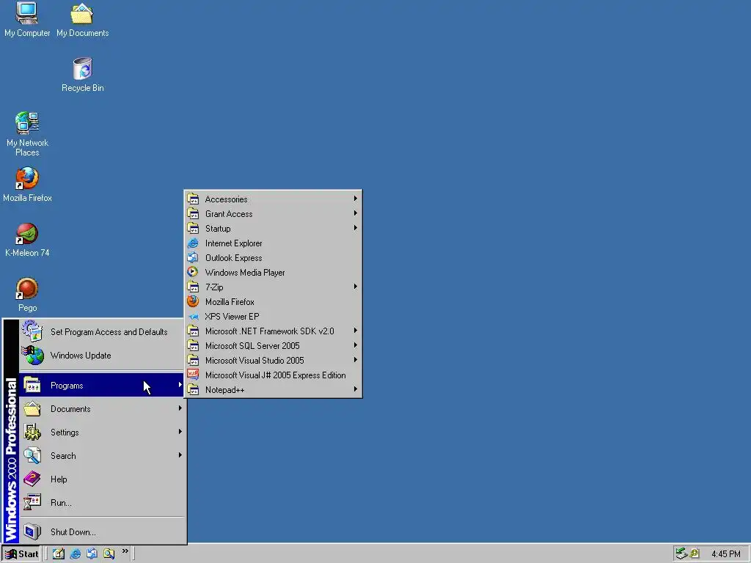
Task: Click the fourth quick launch search icon
Action: tap(109, 553)
